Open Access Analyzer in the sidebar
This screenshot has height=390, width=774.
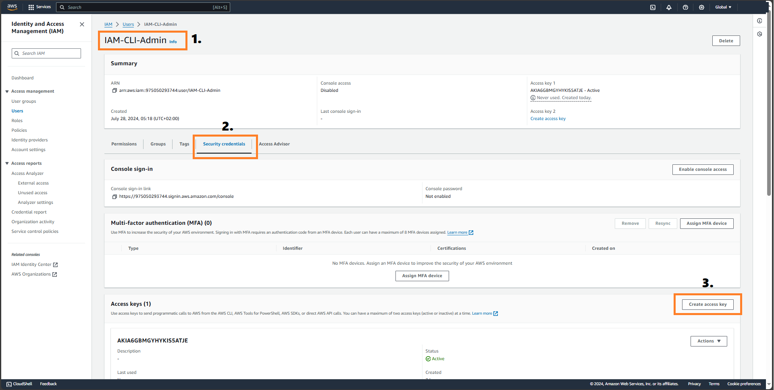(27, 174)
